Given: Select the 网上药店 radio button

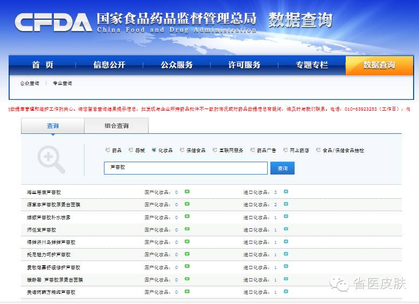Looking at the screenshot, I should (x=285, y=150).
